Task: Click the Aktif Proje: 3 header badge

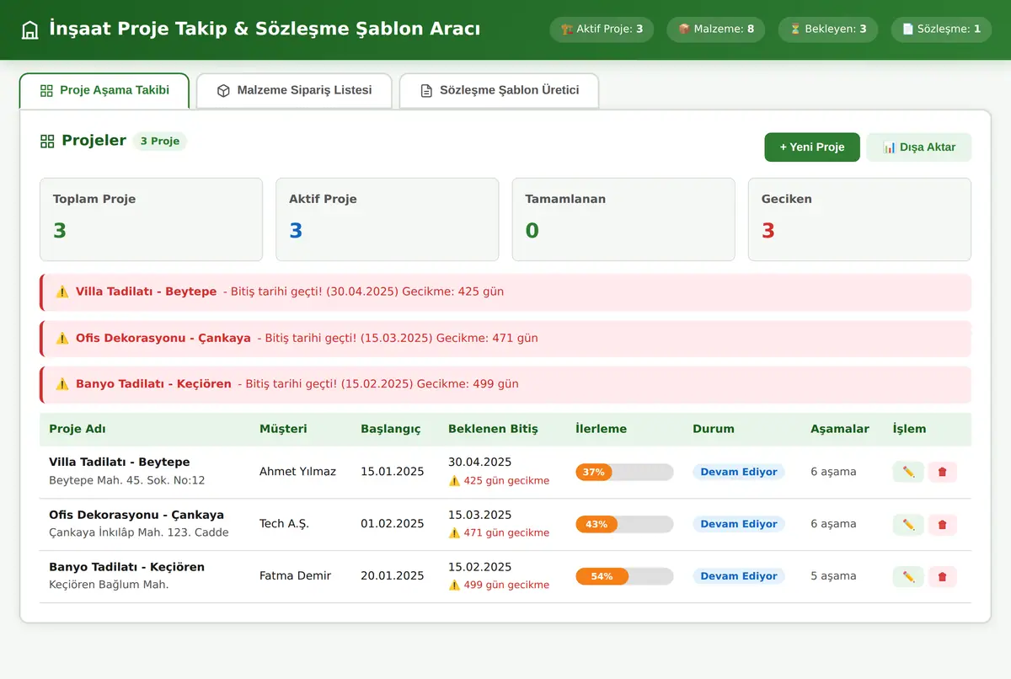Action: (x=602, y=29)
